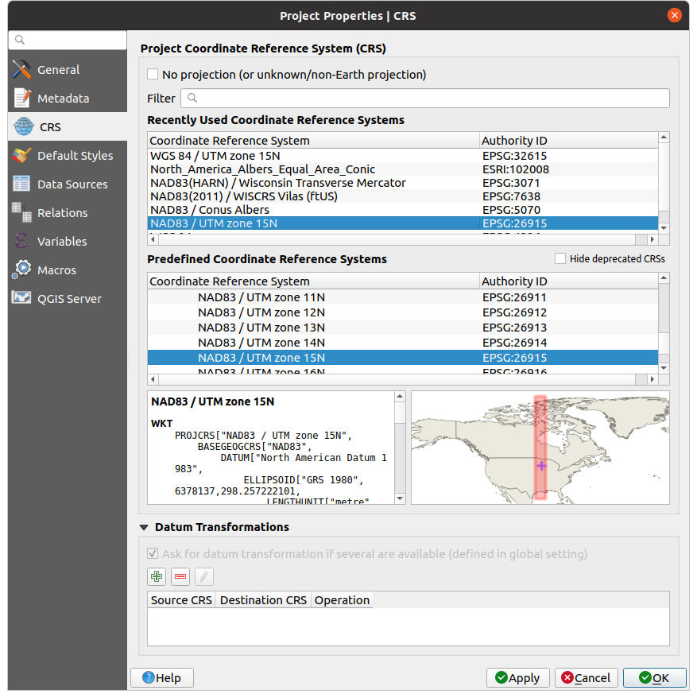697x698 pixels.
Task: Click the Recently Used list horizontal scrollbar
Action: point(397,239)
